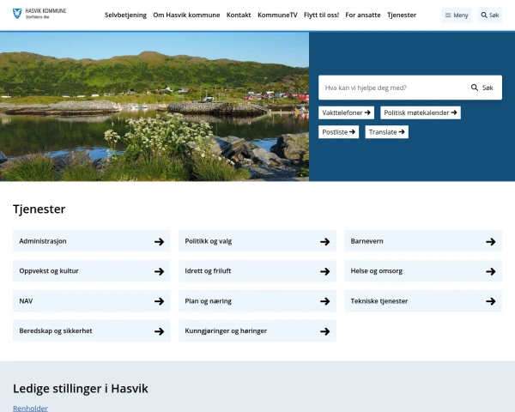Viewport: 515px width, 412px height.
Task: Click arrow next to Idrett og friluft
Action: 324,271
